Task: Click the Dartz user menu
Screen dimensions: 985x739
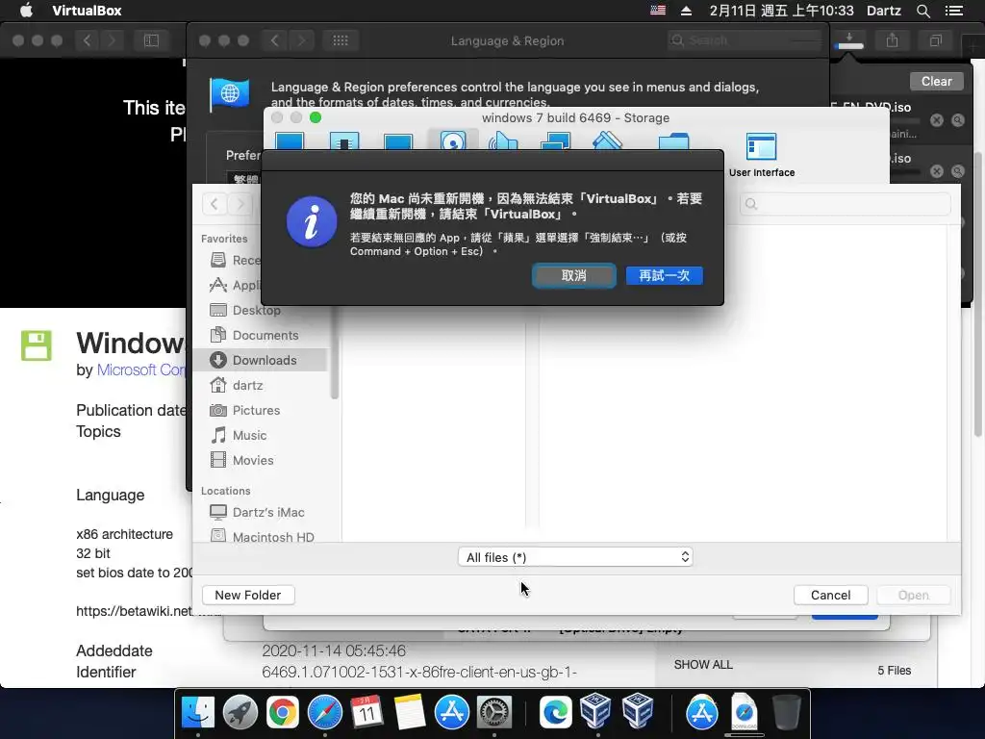Action: point(883,11)
